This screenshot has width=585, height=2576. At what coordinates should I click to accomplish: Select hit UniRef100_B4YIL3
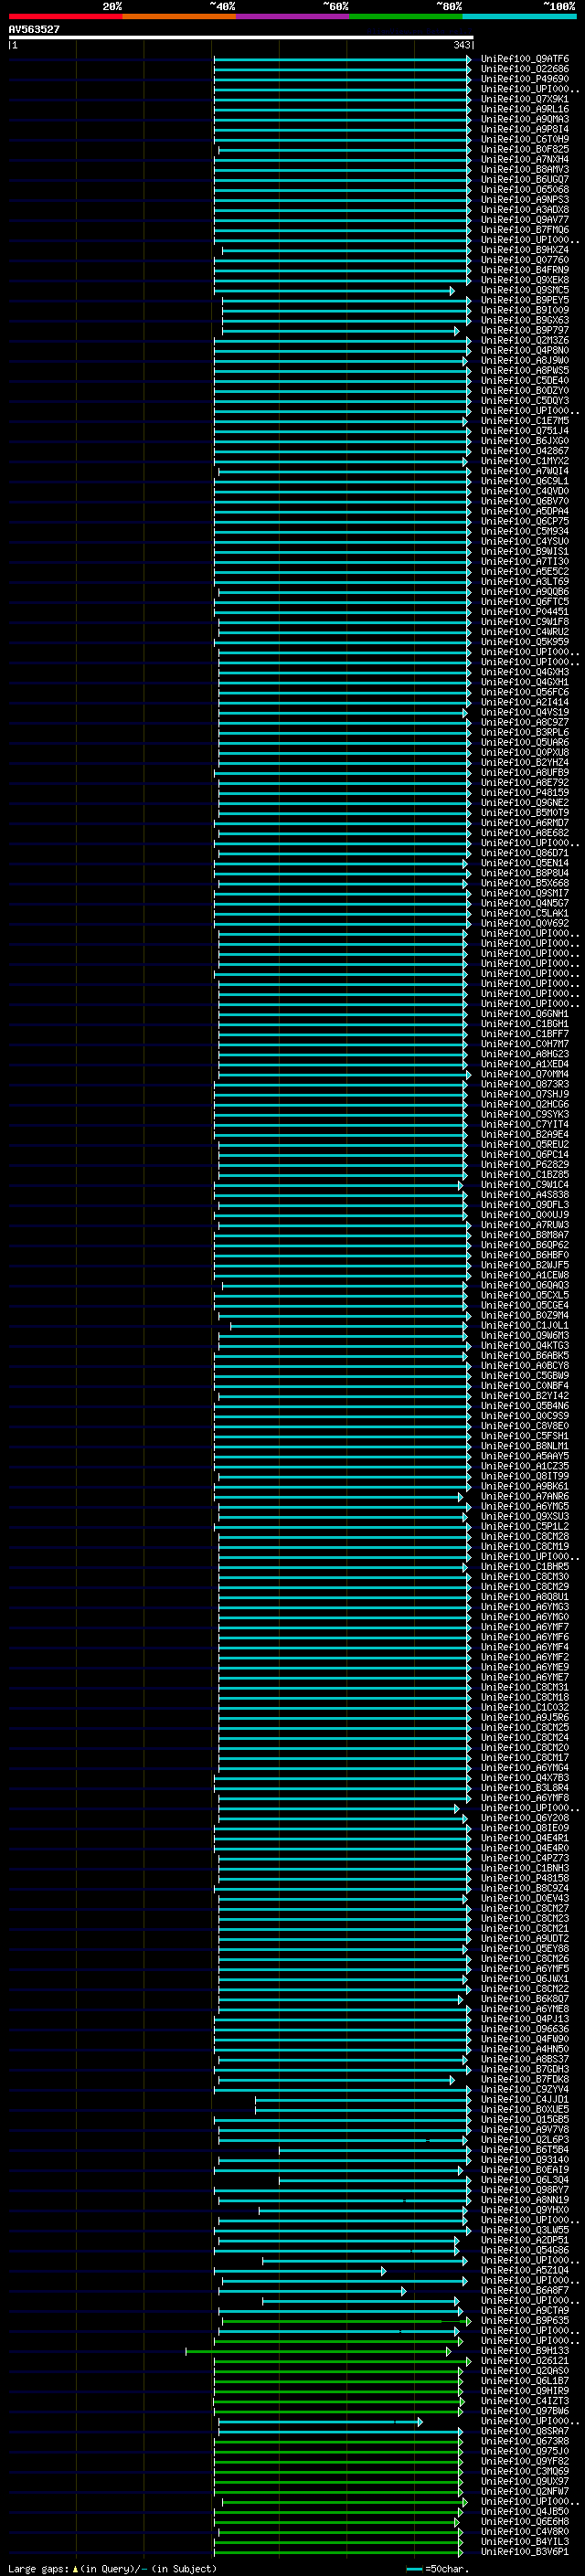524,2542
